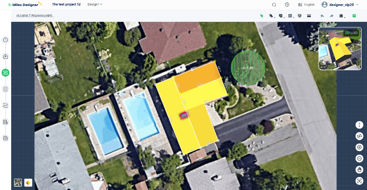The height and width of the screenshot is (190, 367).
Task: Go to the warning info step in sidebar
Action: coord(5,40)
